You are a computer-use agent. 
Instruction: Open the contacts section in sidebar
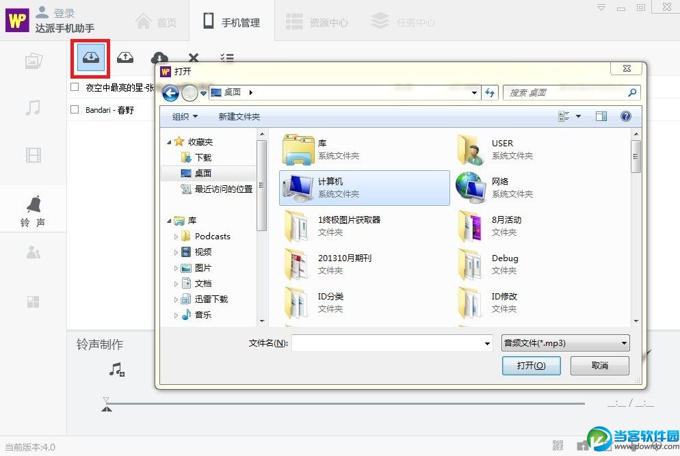tap(34, 252)
